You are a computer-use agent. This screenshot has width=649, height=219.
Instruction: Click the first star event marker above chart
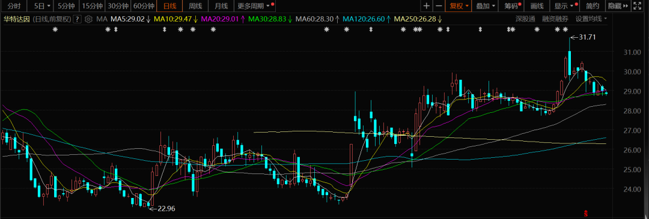click(x=55, y=29)
